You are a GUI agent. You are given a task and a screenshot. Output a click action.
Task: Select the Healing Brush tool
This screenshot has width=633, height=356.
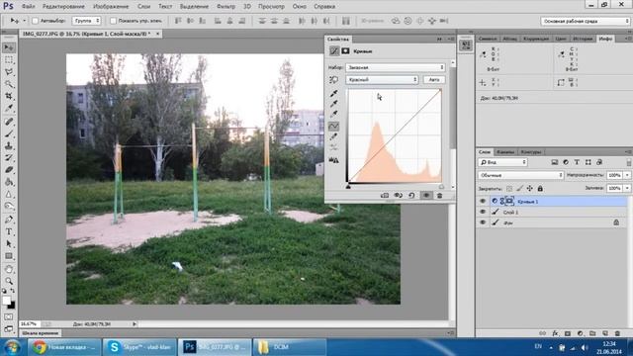click(x=9, y=122)
